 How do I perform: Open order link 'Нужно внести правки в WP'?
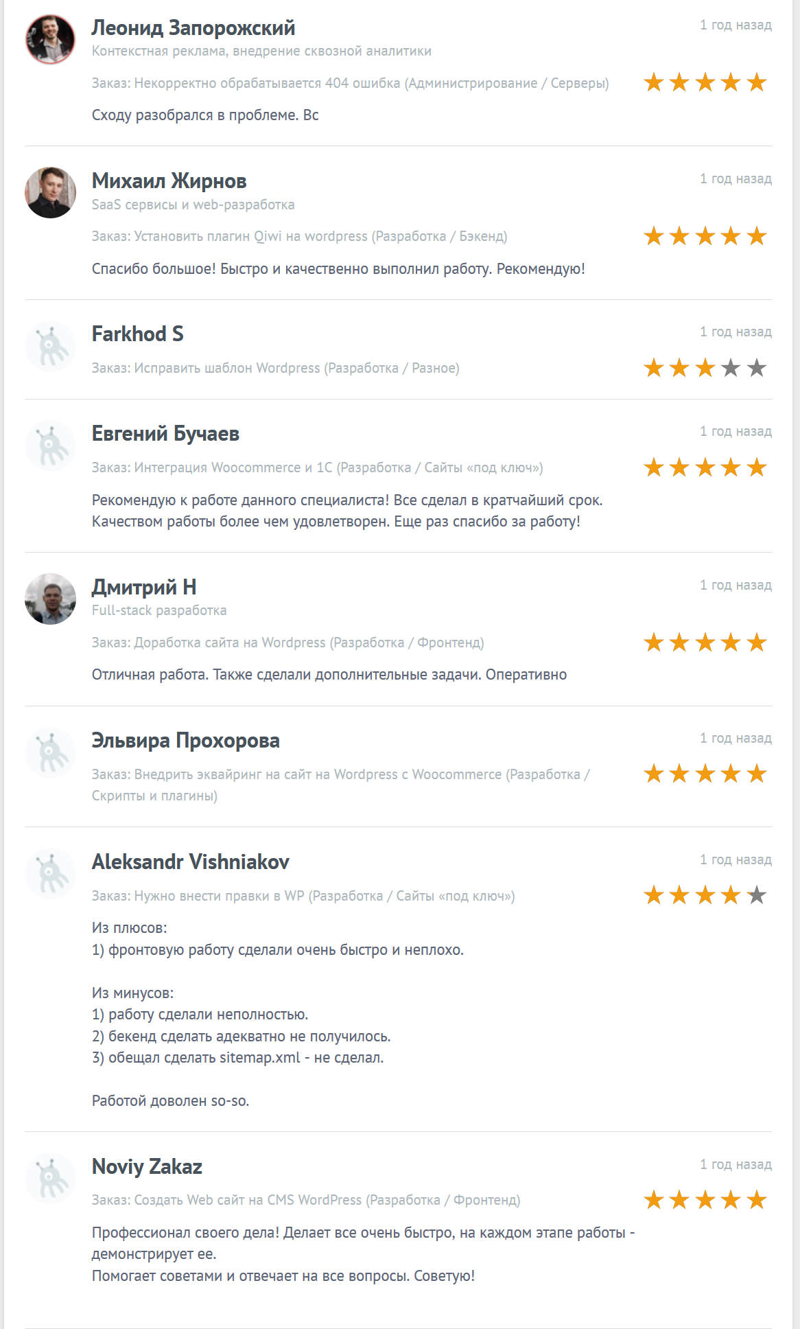[220, 894]
